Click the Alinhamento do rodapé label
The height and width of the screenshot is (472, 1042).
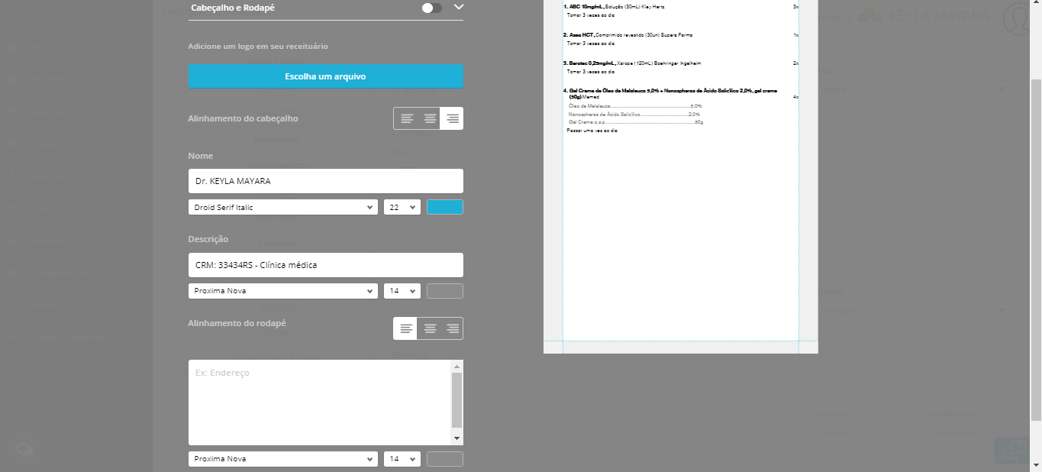point(237,323)
